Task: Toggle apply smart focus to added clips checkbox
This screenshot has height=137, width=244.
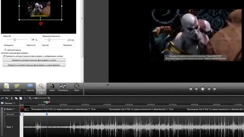Action: click(x=4, y=56)
